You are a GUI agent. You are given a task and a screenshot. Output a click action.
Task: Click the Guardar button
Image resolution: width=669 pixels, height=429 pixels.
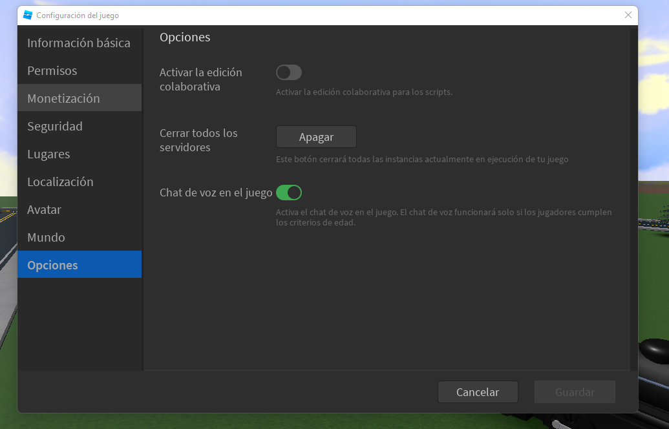click(x=575, y=392)
